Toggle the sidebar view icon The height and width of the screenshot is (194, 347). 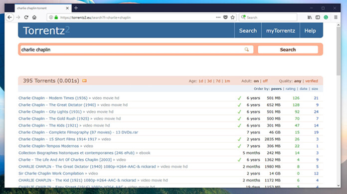(318, 17)
